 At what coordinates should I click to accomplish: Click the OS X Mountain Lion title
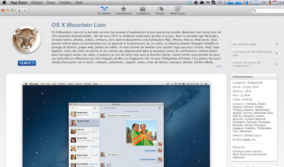pos(79,25)
